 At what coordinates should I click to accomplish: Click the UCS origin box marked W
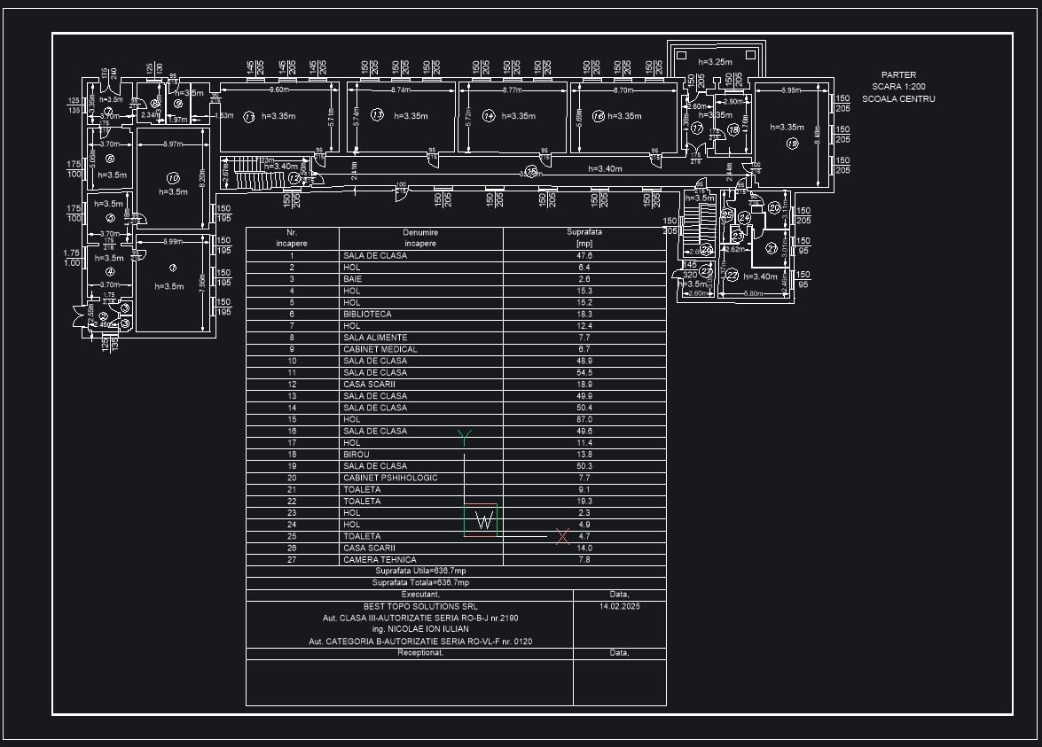[x=481, y=520]
